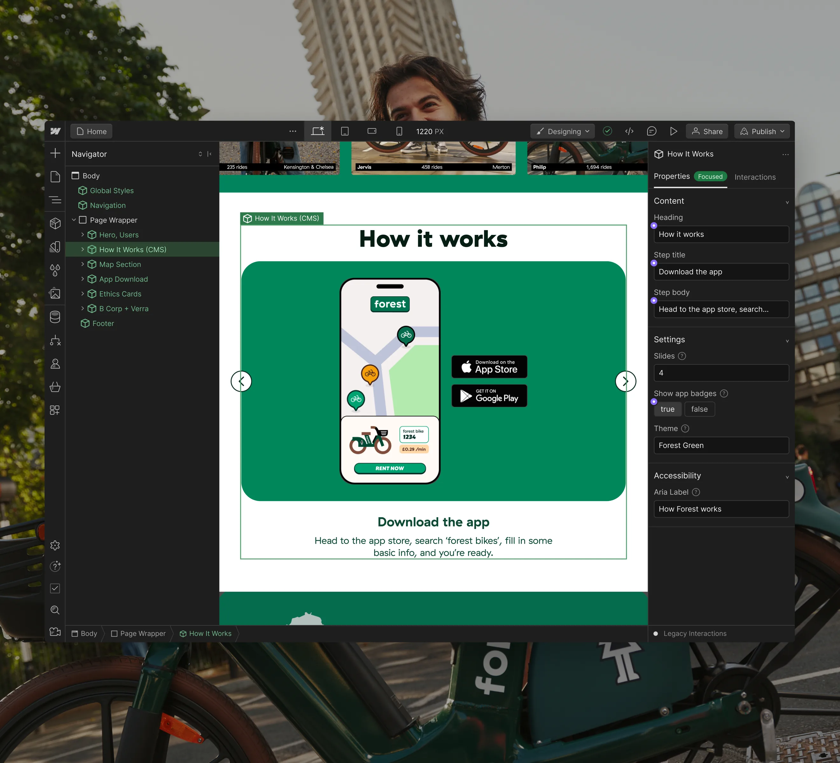Open the Users account icon
The image size is (840, 763).
tap(55, 364)
